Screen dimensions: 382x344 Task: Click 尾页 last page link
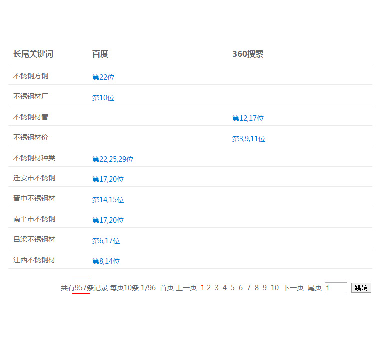(314, 288)
